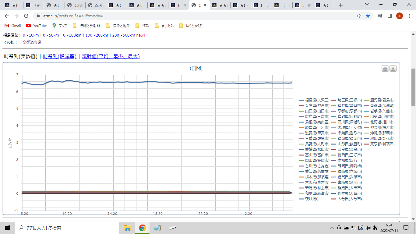Screen dimensions: 416x234
Task: Open a new browser tab
Action: tap(341, 5)
